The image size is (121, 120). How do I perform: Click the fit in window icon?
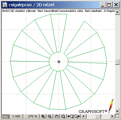click(x=63, y=116)
